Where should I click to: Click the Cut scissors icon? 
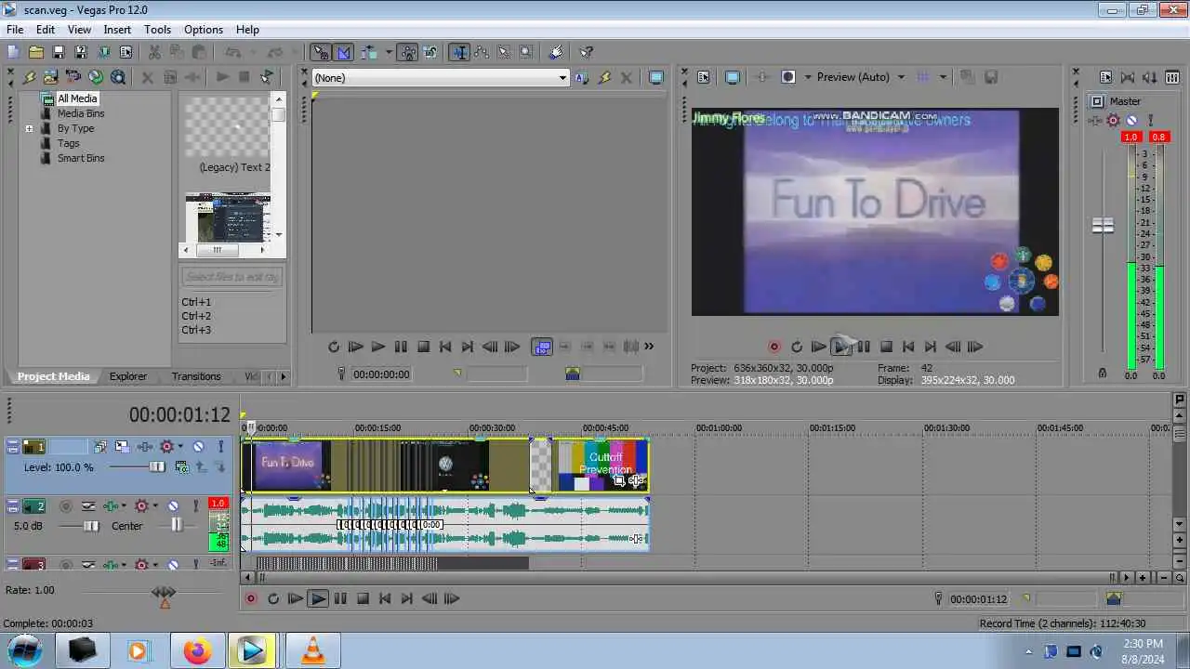154,53
